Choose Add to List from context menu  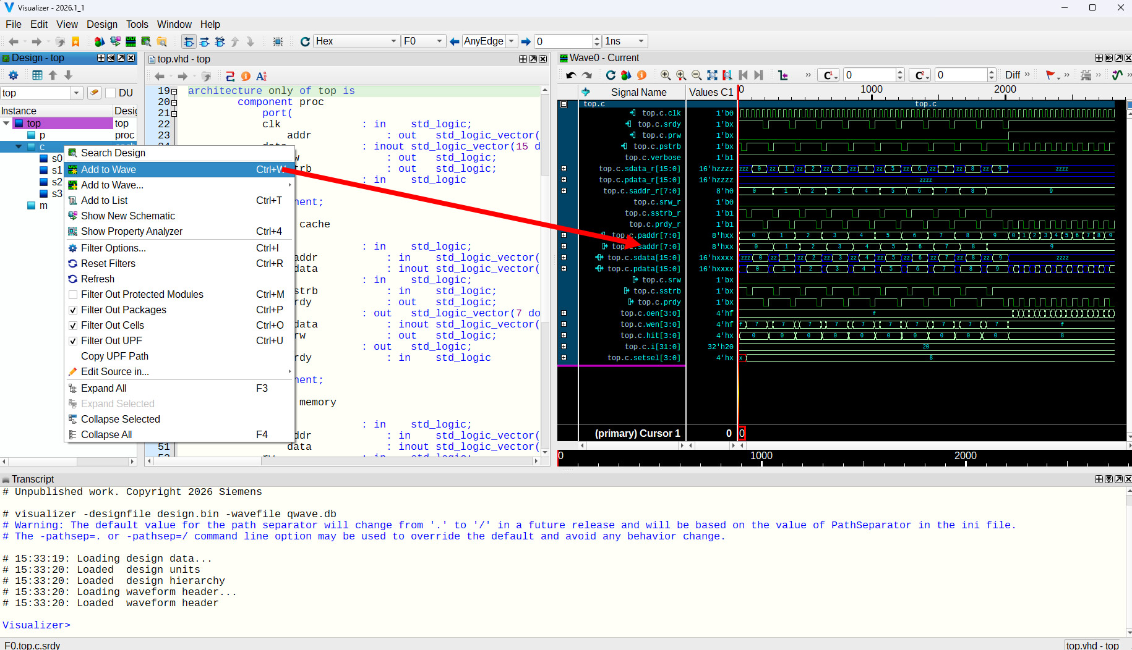(179, 200)
